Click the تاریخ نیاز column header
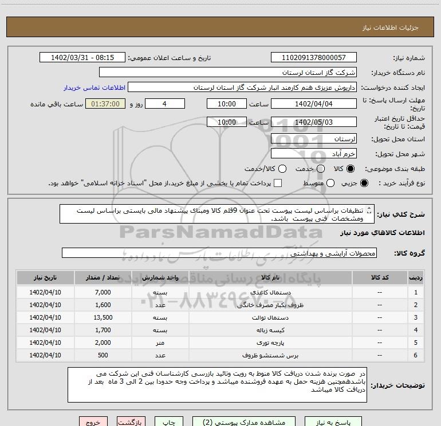Image resolution: width=441 pixels, height=426 pixels. point(45,277)
